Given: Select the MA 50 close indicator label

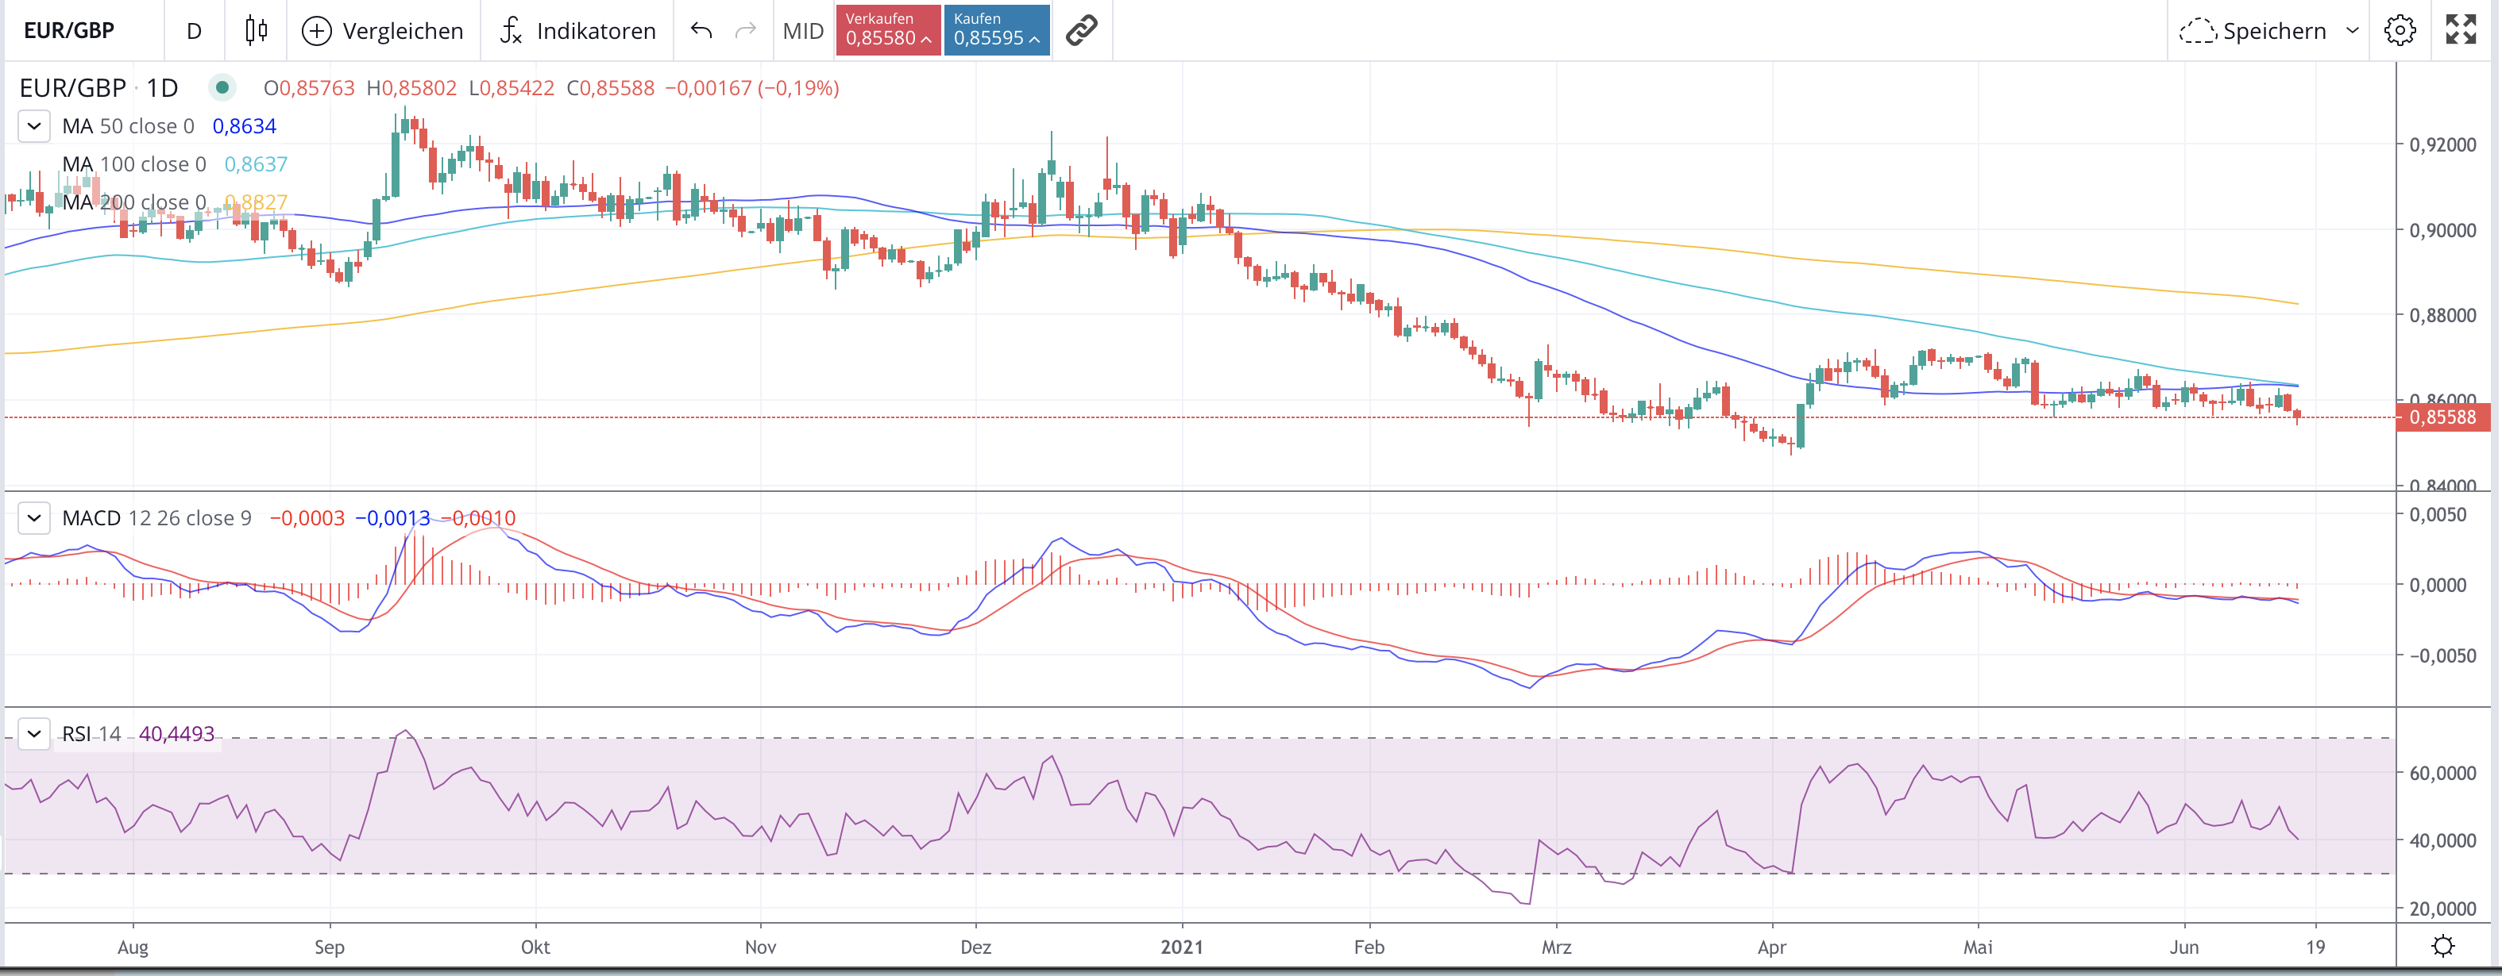Looking at the screenshot, I should pyautogui.click(x=128, y=126).
